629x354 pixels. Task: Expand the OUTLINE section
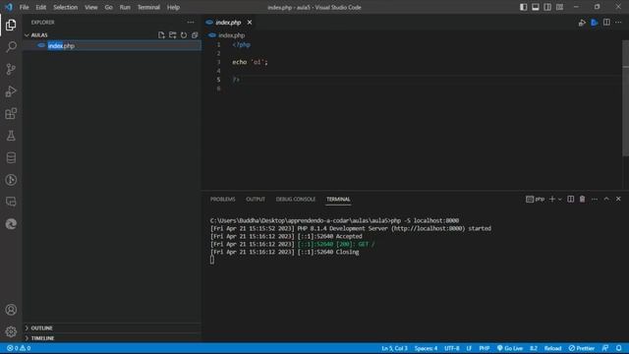(112, 327)
